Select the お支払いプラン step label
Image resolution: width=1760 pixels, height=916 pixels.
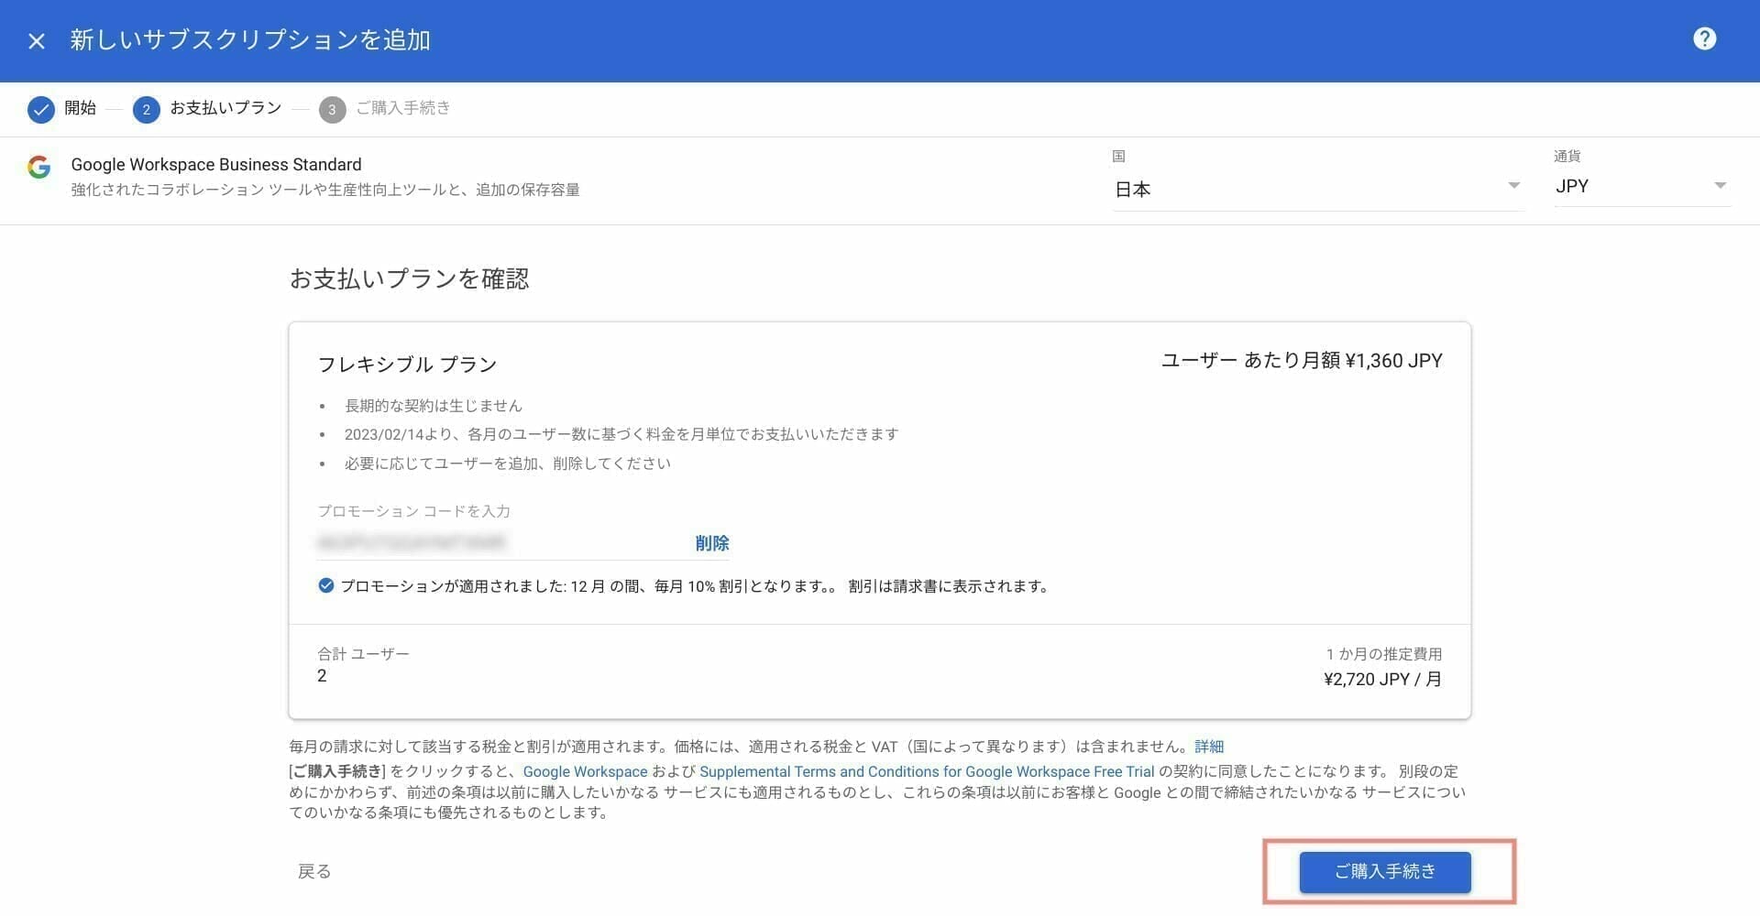[225, 108]
